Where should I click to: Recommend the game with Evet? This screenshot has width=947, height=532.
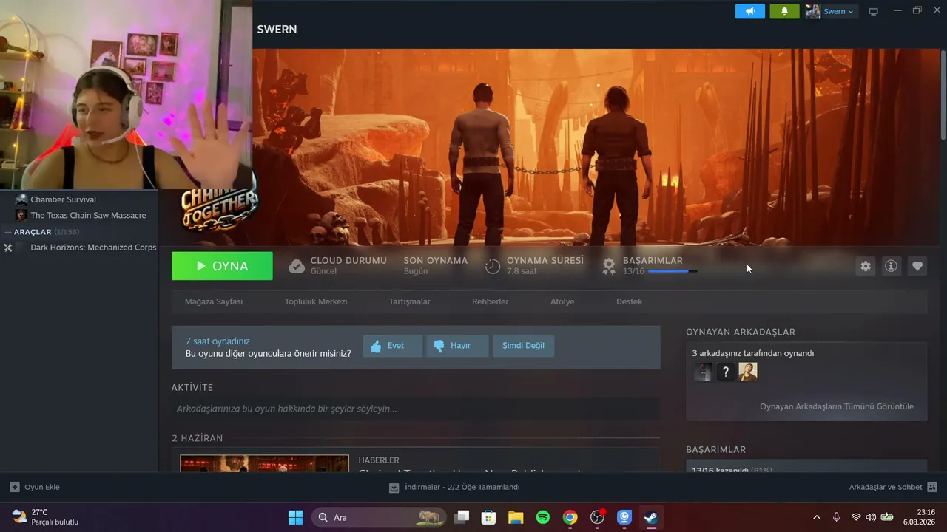[392, 346]
